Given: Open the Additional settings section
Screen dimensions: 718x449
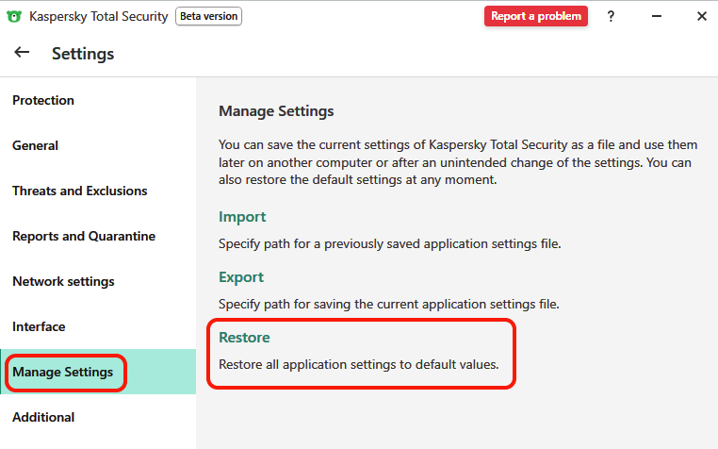Looking at the screenshot, I should pyautogui.click(x=43, y=417).
